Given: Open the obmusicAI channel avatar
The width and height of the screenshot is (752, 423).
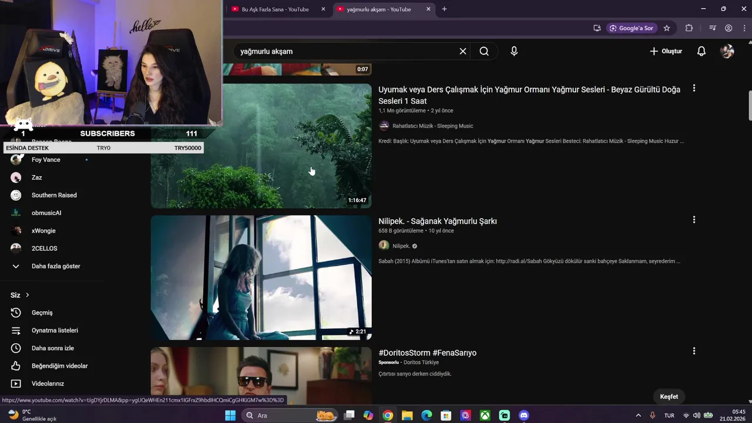Looking at the screenshot, I should click(x=16, y=213).
